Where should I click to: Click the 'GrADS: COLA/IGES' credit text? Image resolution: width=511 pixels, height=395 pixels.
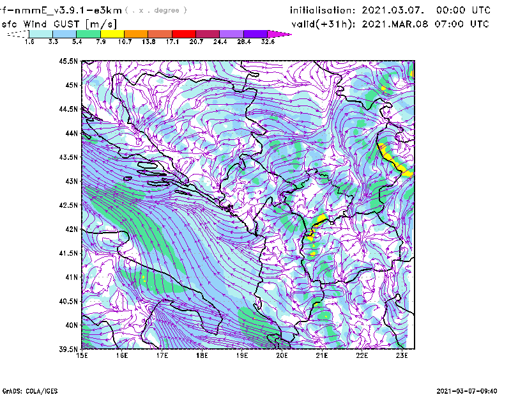(29, 391)
